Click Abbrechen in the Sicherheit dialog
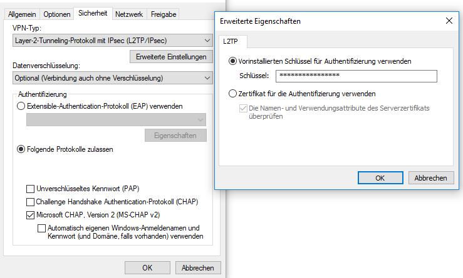The width and height of the screenshot is (463, 278). (x=198, y=268)
